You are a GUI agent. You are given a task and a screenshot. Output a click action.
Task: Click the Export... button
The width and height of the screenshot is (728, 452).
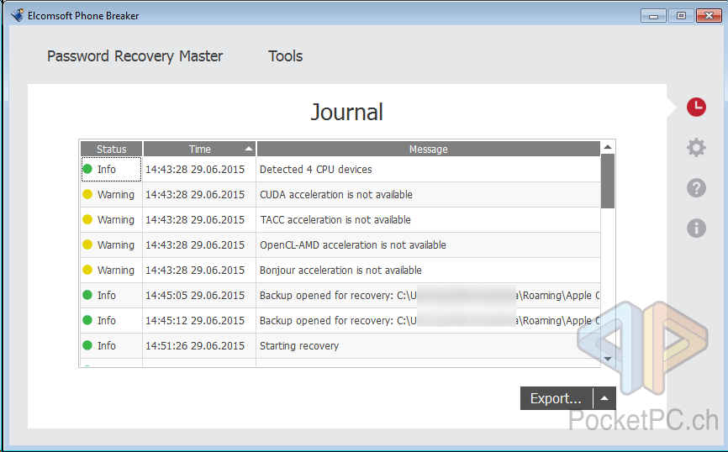coord(557,398)
